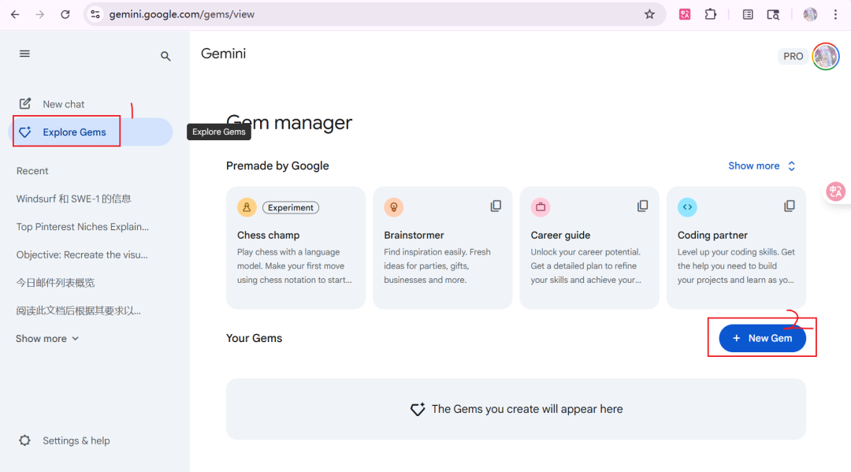This screenshot has height=472, width=851.
Task: Expand Show more premade Gems
Action: 761,166
